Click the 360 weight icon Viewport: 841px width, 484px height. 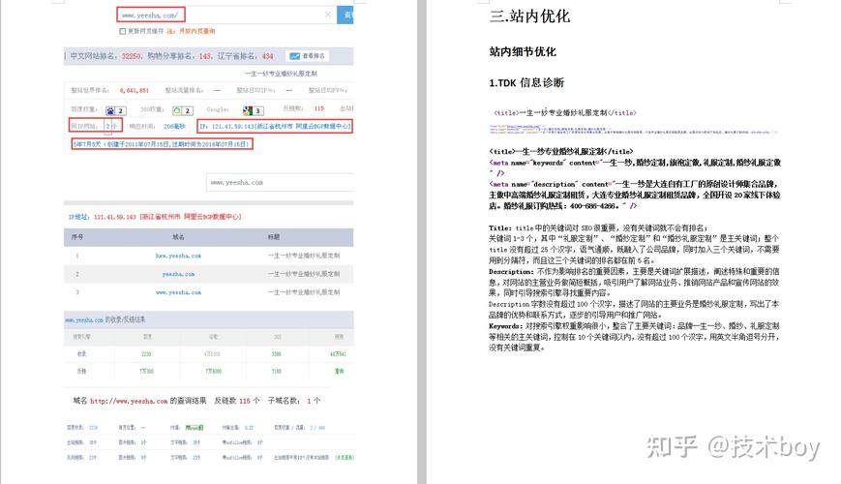[177, 110]
